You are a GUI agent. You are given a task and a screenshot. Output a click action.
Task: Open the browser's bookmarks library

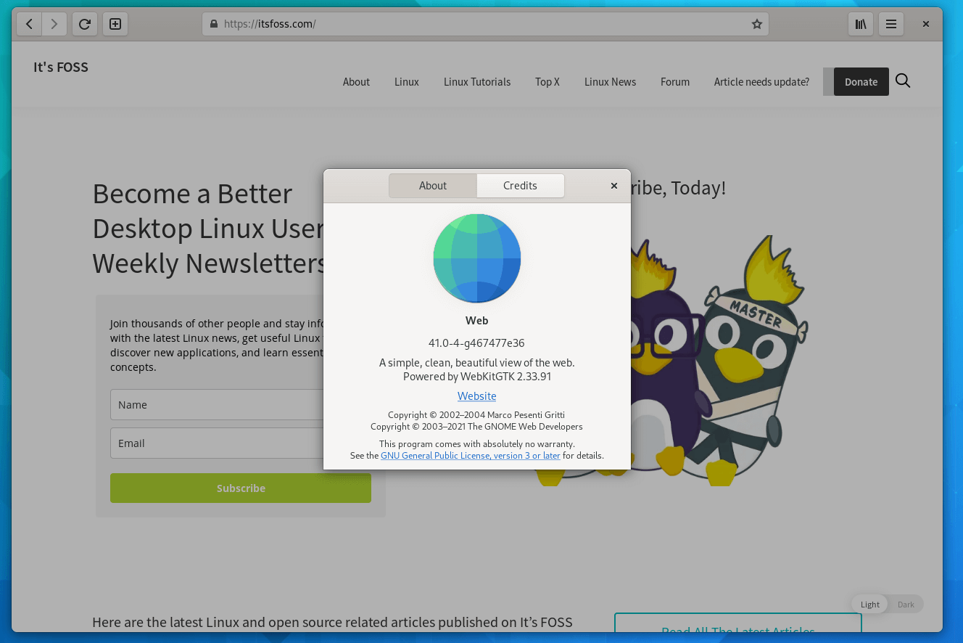(x=860, y=23)
